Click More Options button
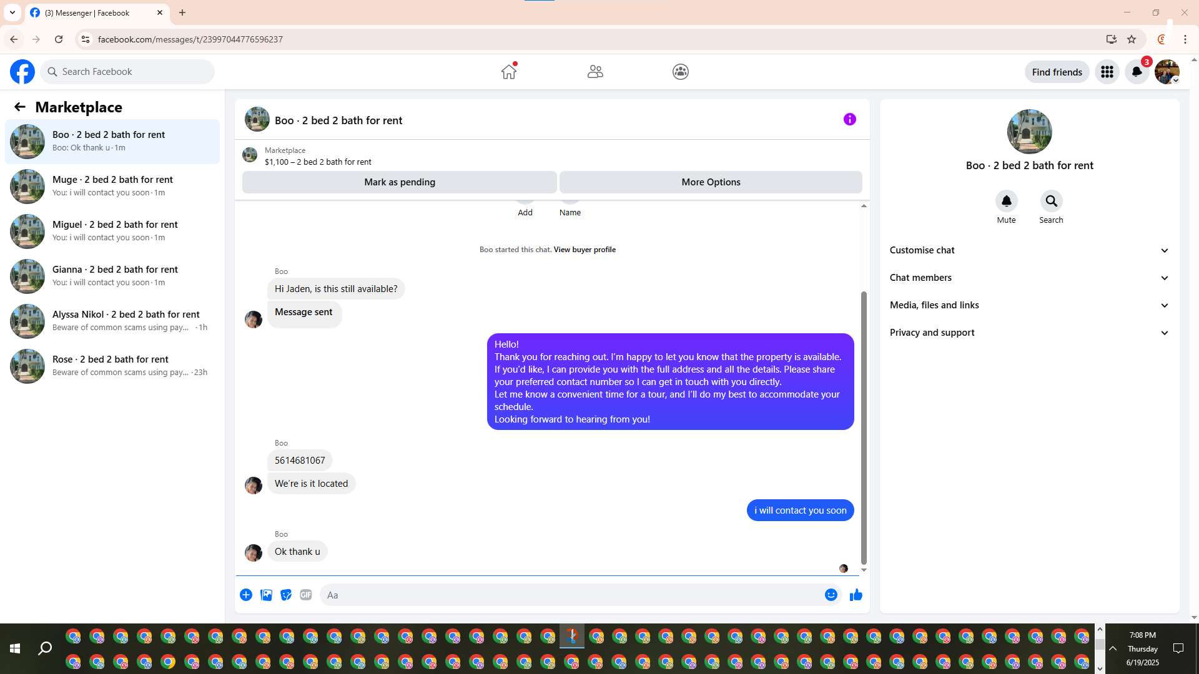The width and height of the screenshot is (1199, 674). click(x=711, y=182)
